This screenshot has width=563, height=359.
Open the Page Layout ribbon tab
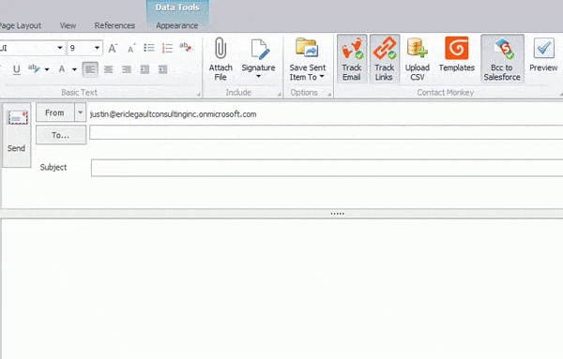click(x=21, y=25)
